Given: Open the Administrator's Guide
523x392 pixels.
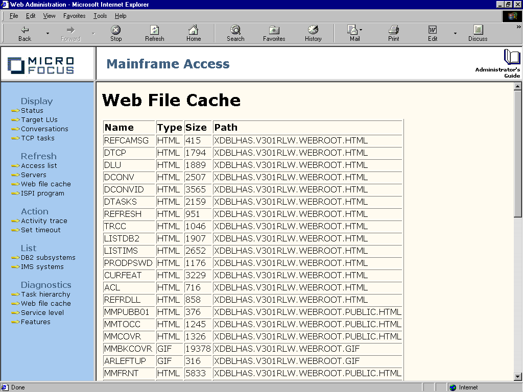Looking at the screenshot, I should coord(511,62).
